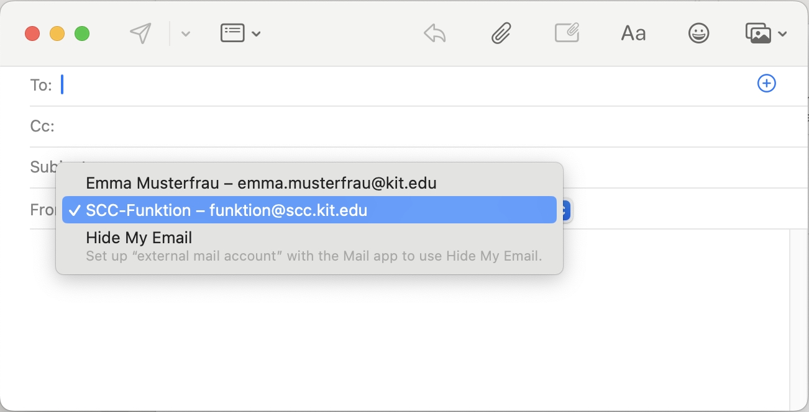Click the yellow minimize window button
The image size is (809, 412).
click(57, 34)
